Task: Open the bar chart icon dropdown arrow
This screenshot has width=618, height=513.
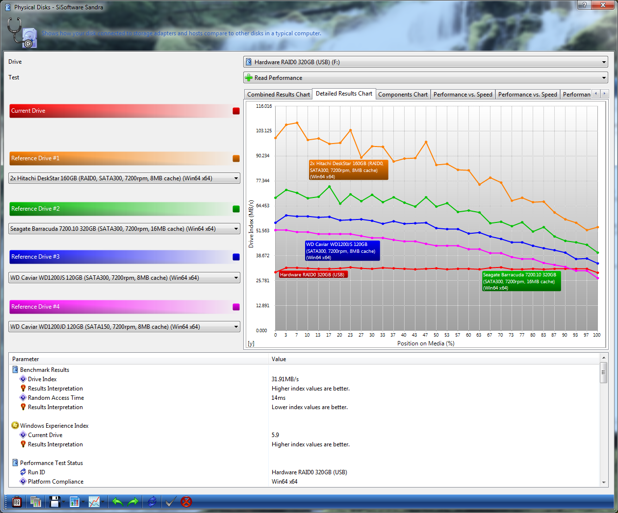Action: [83, 502]
